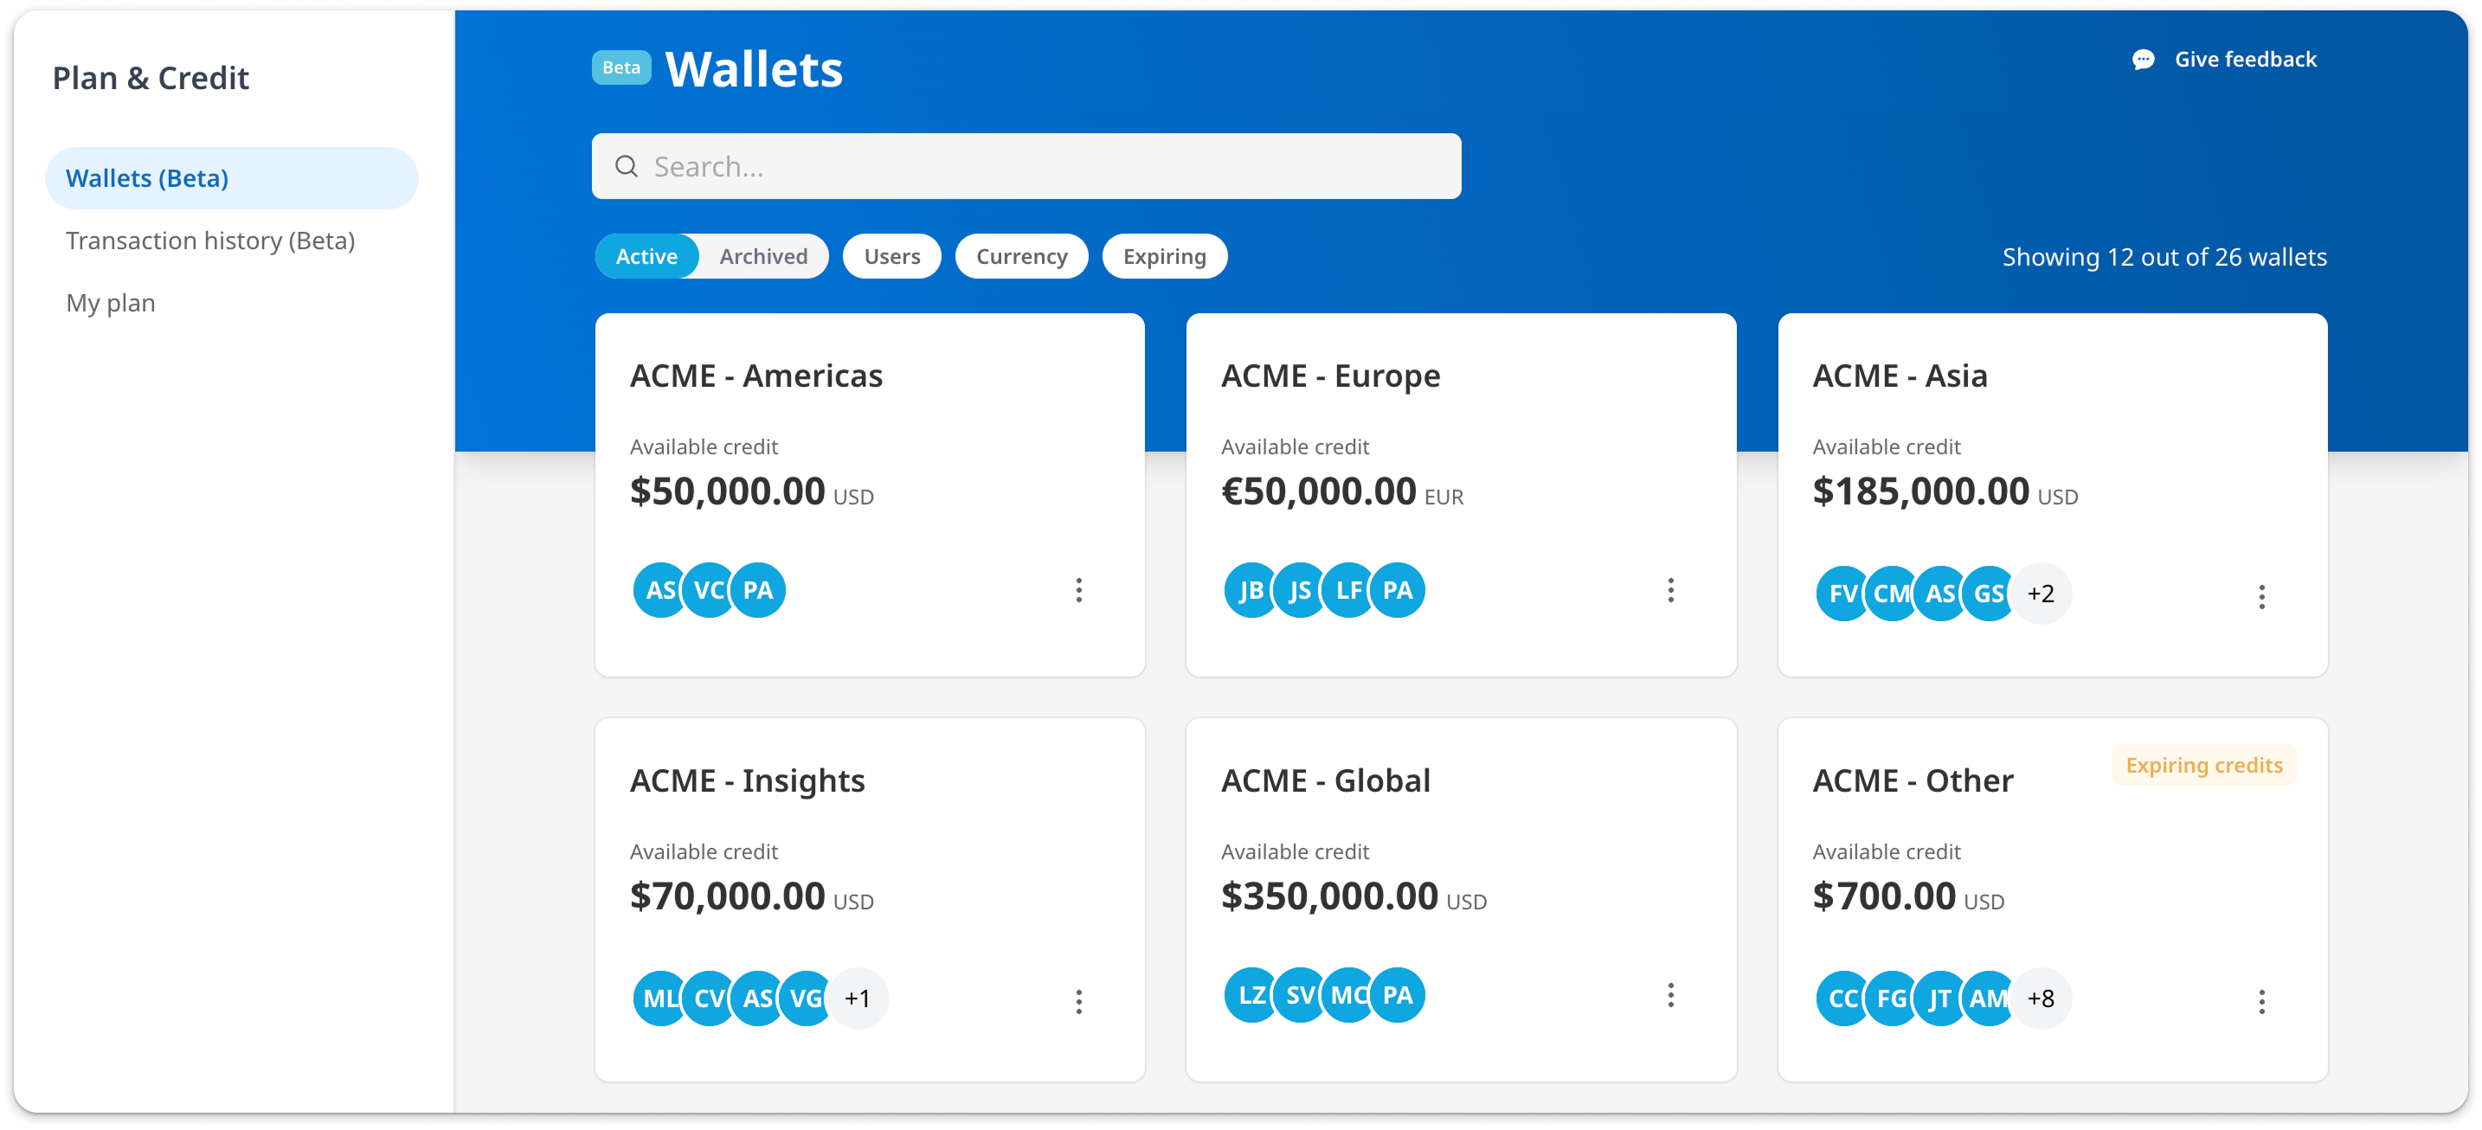Go to Transaction history (Beta)
The width and height of the screenshot is (2482, 1130).
pos(210,241)
